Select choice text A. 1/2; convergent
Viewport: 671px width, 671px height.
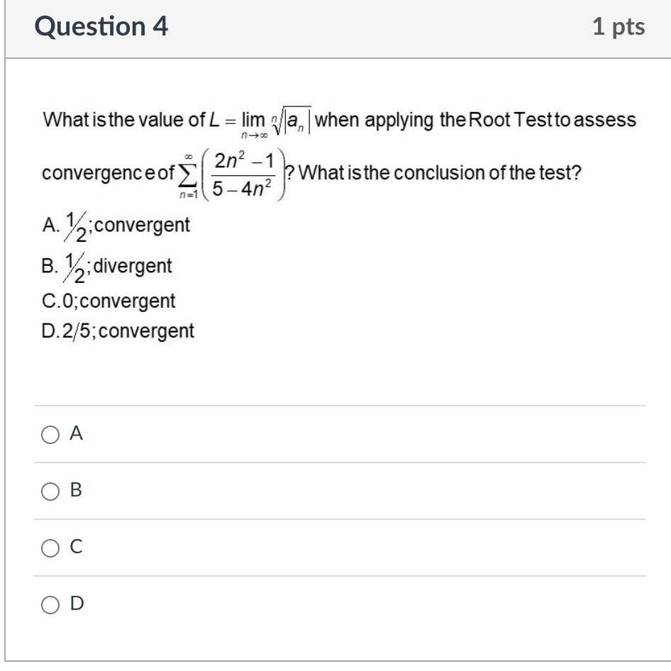click(x=117, y=226)
